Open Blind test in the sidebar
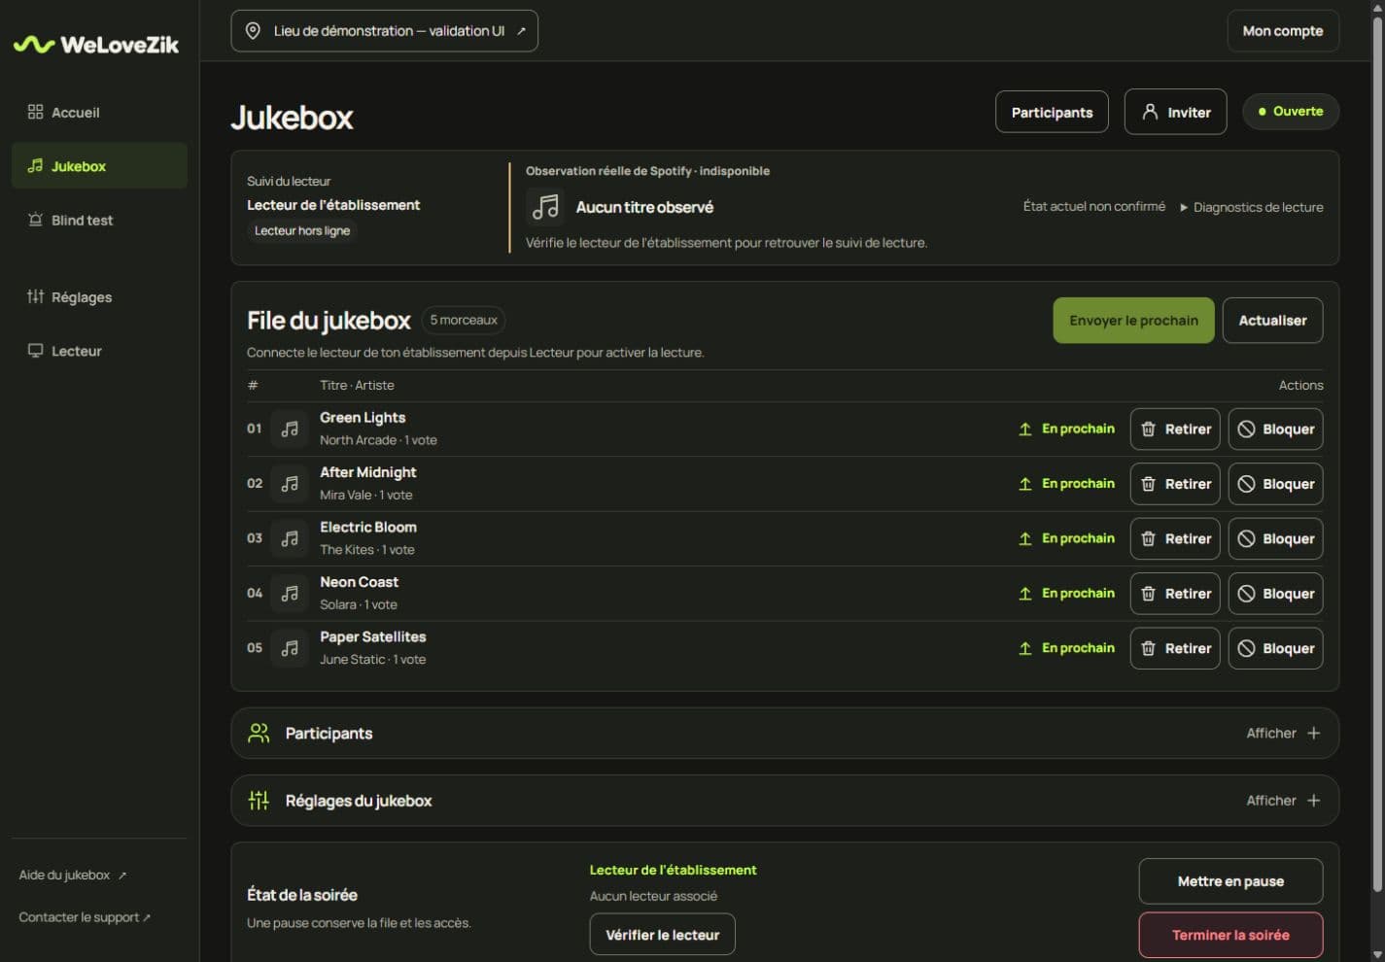Screen dimensions: 1385x962 pyautogui.click(x=99, y=220)
